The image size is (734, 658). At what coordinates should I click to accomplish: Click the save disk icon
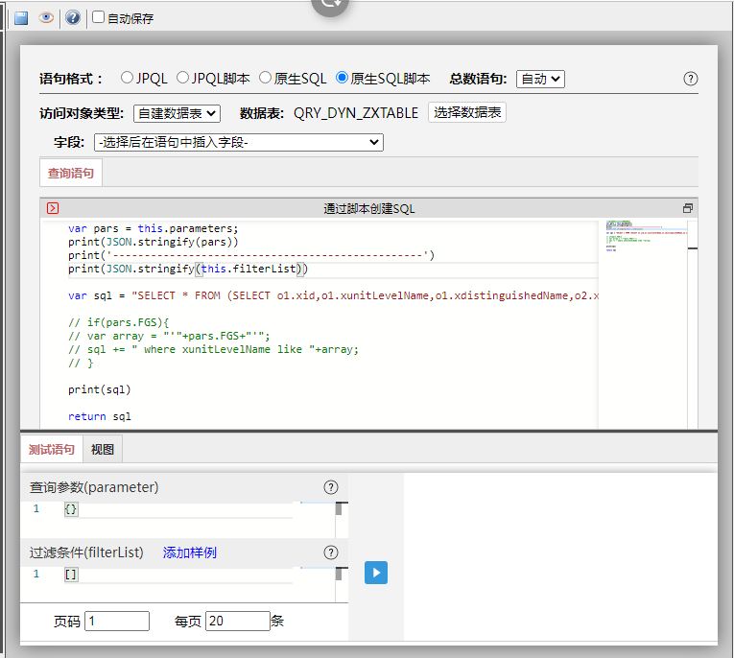(21, 17)
